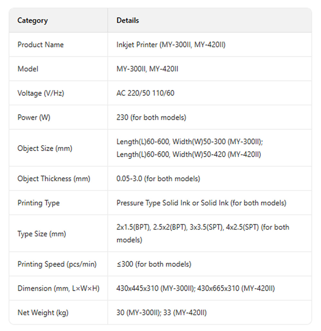Select the Printing Speed (pcs/min) label

(57, 264)
